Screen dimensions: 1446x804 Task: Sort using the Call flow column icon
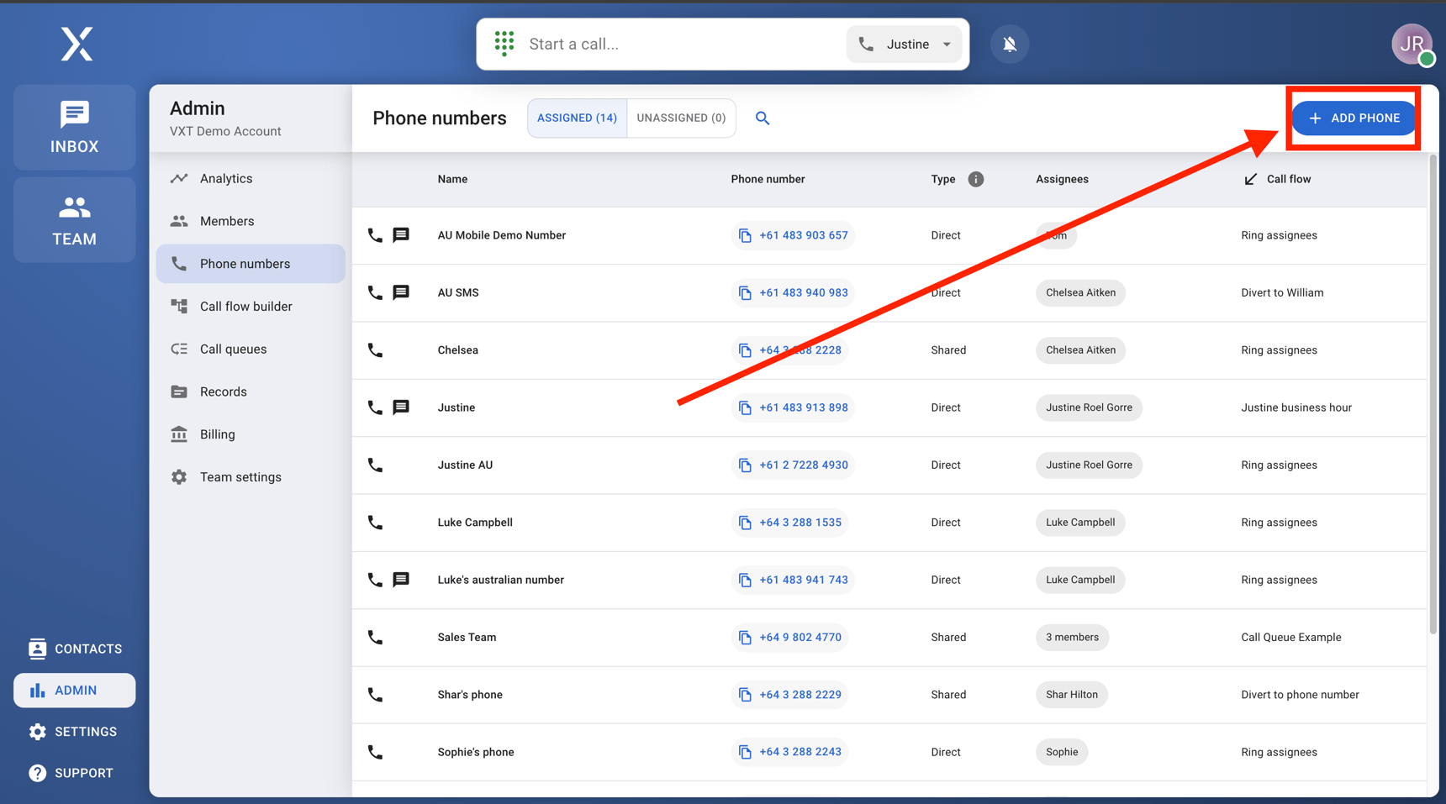pos(1250,179)
